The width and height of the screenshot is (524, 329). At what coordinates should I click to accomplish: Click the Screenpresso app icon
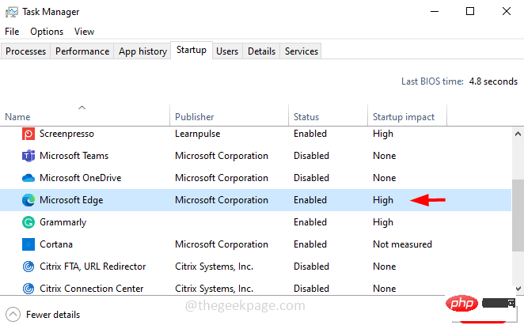click(x=28, y=134)
